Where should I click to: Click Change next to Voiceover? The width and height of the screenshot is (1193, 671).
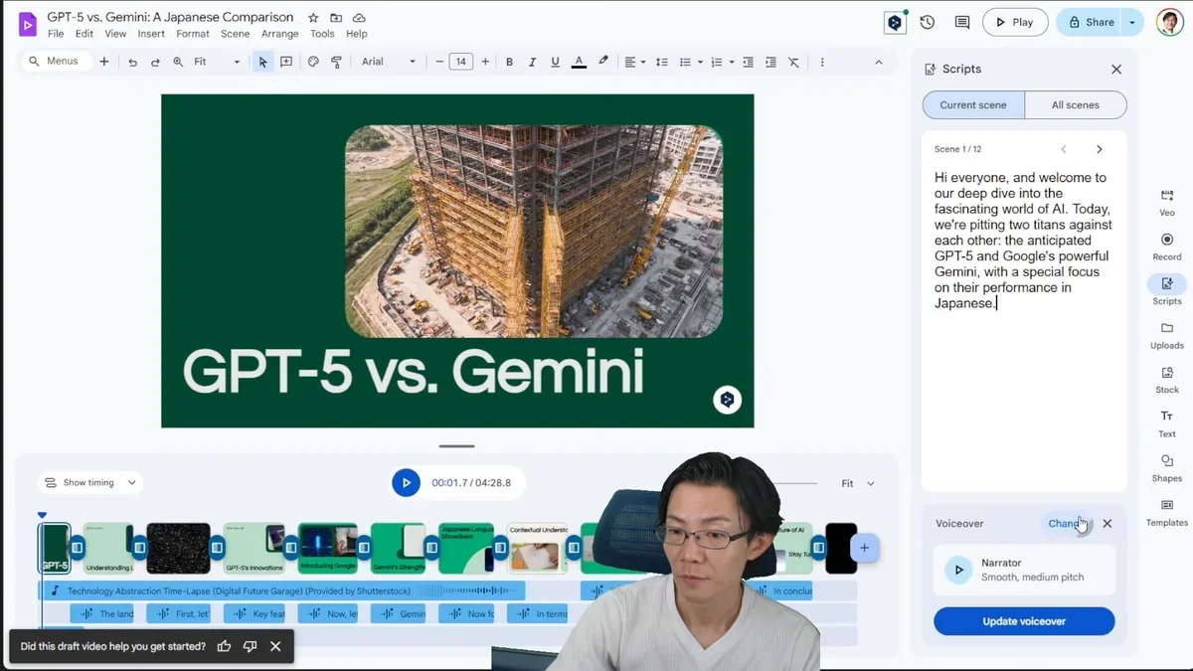(1066, 524)
